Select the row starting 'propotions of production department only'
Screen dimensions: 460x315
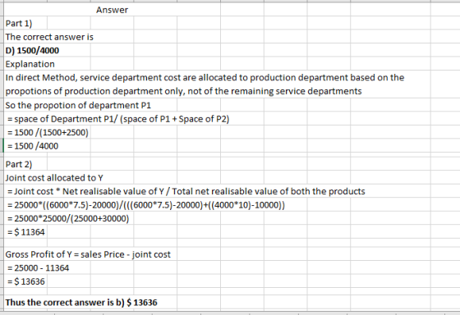[184, 91]
